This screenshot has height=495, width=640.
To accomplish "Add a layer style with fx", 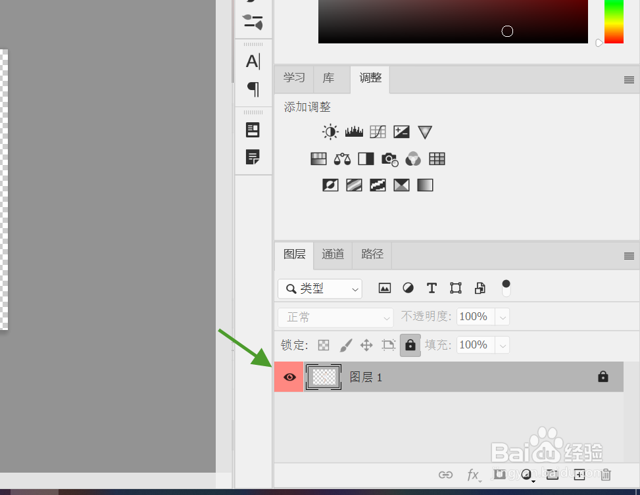I will (x=474, y=475).
